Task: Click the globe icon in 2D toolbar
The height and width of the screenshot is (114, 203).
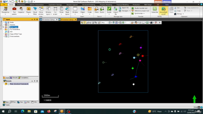Action: (123, 22)
